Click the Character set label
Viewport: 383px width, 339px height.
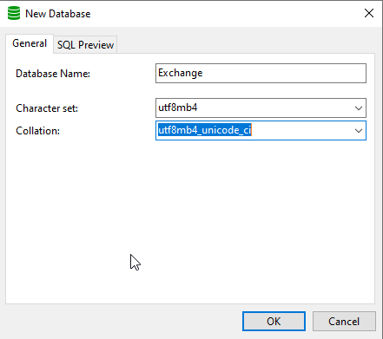[47, 108]
